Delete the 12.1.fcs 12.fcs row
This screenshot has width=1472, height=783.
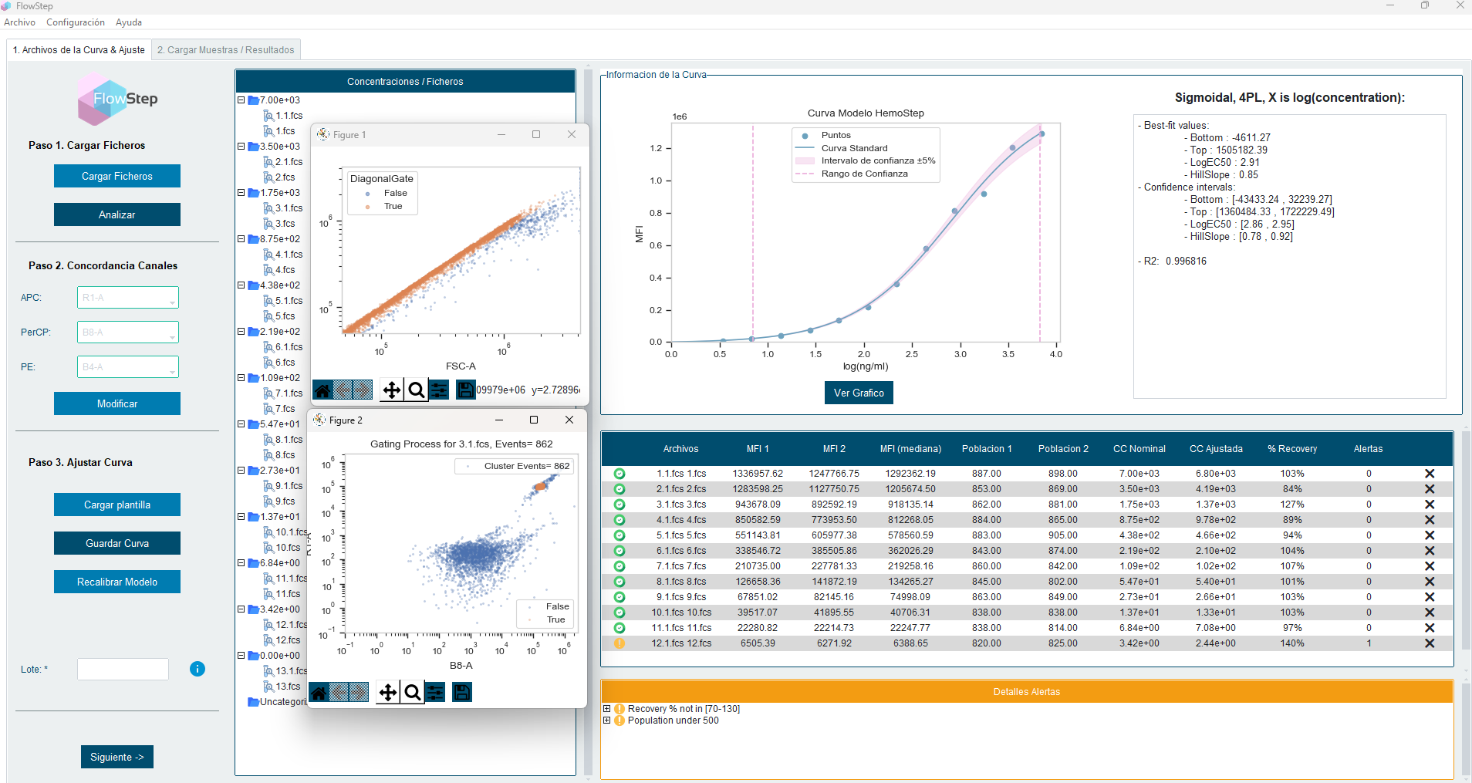pos(1429,643)
